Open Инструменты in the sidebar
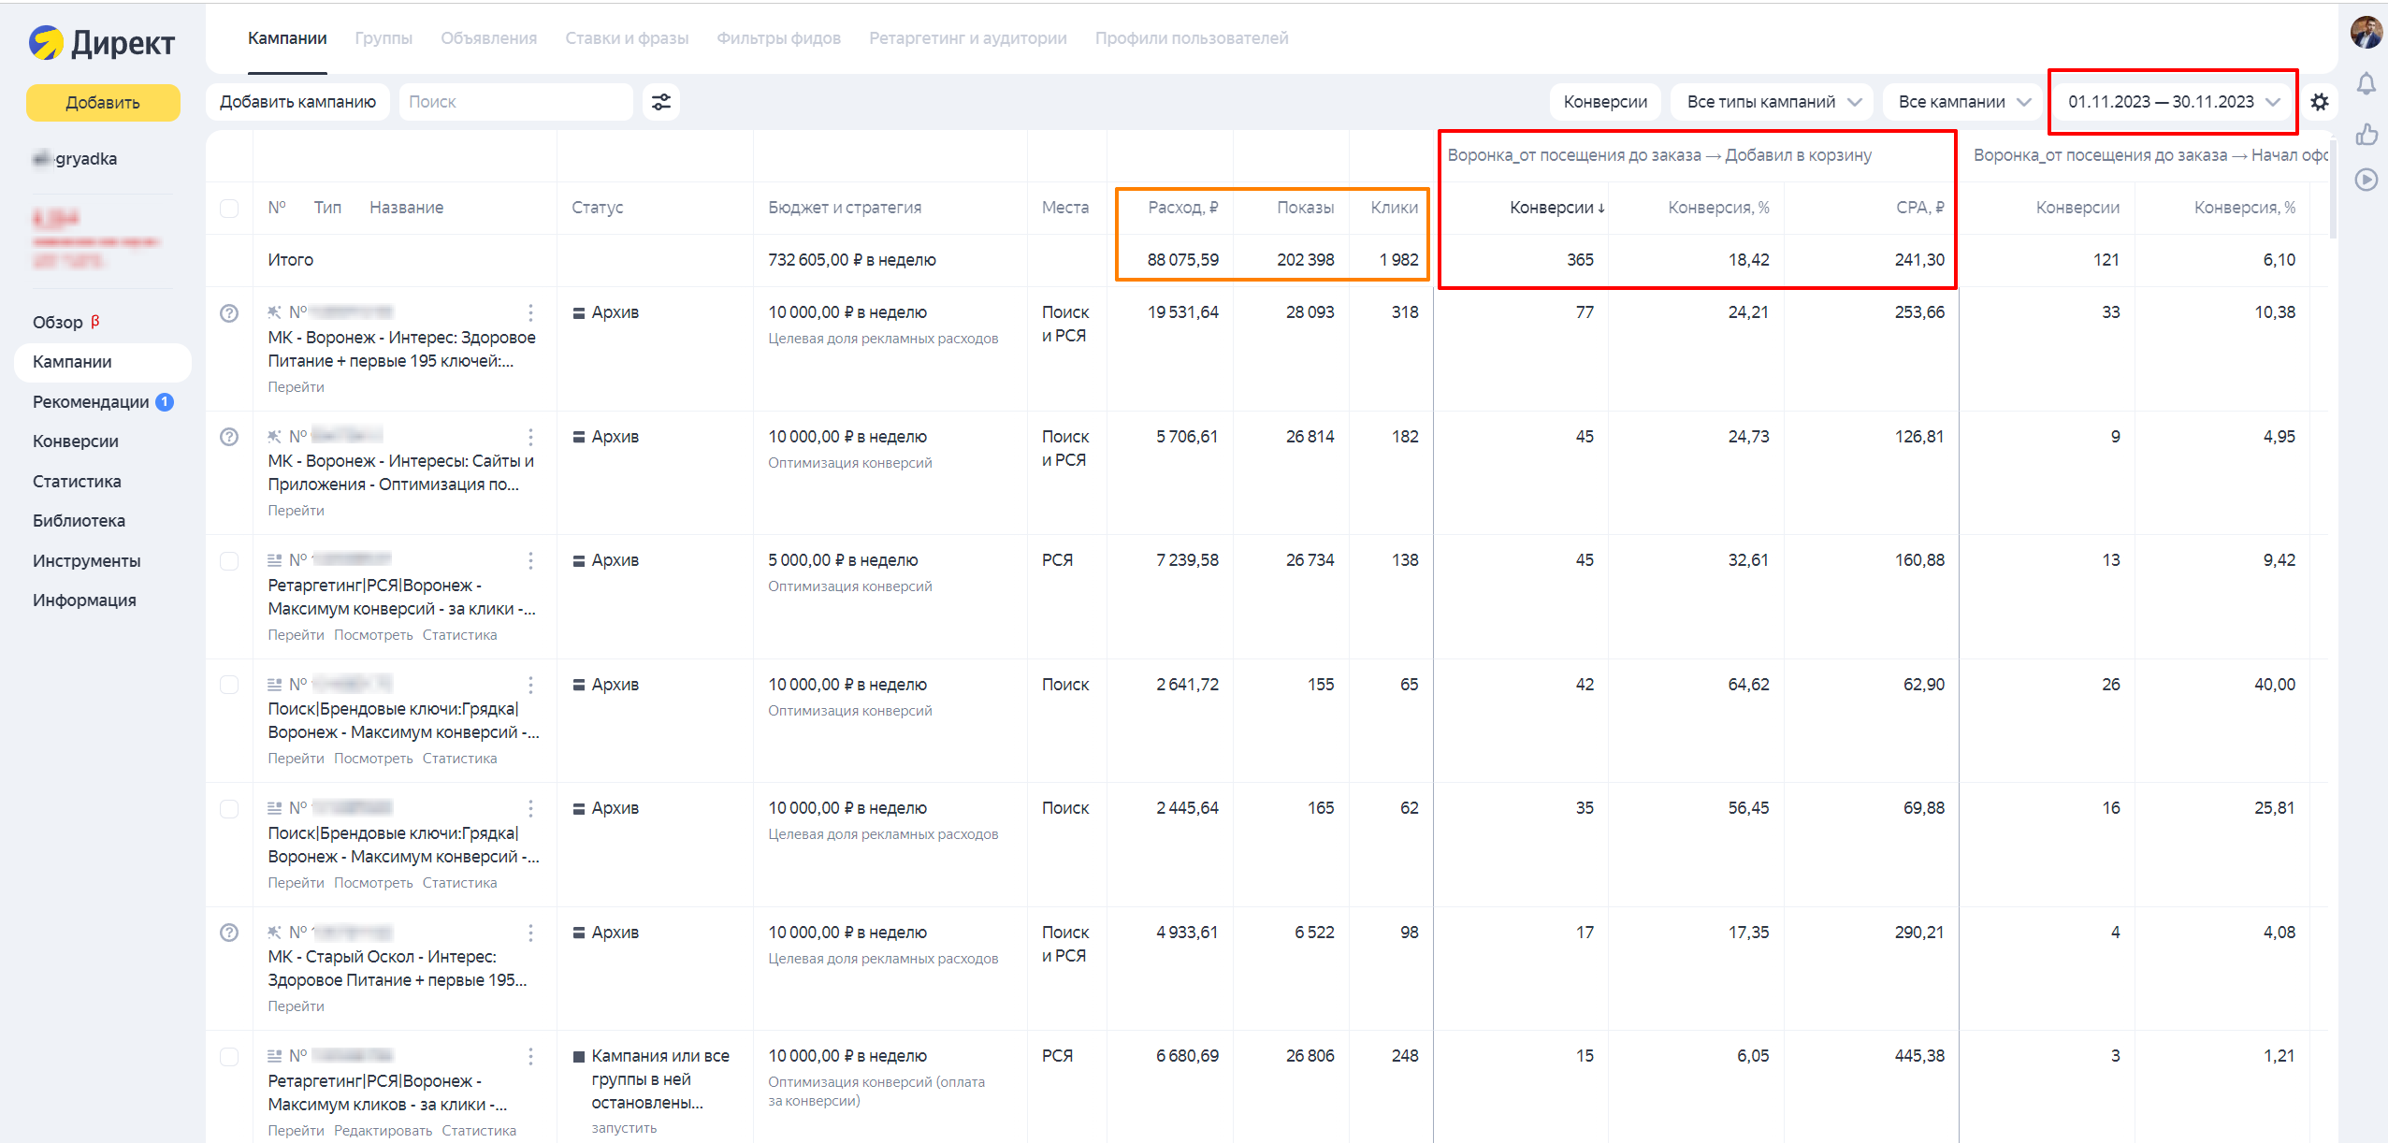 pos(86,561)
